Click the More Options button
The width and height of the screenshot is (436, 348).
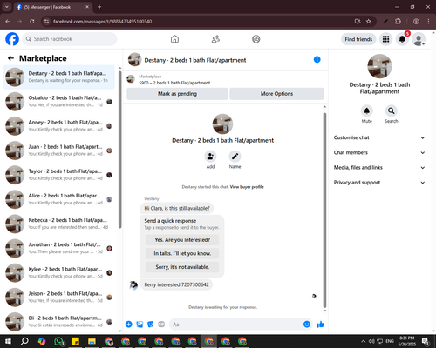[276, 94]
